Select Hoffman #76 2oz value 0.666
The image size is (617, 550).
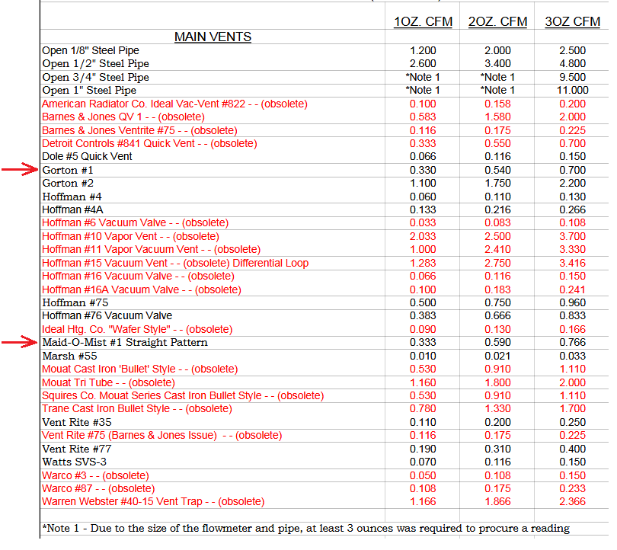[x=497, y=316]
